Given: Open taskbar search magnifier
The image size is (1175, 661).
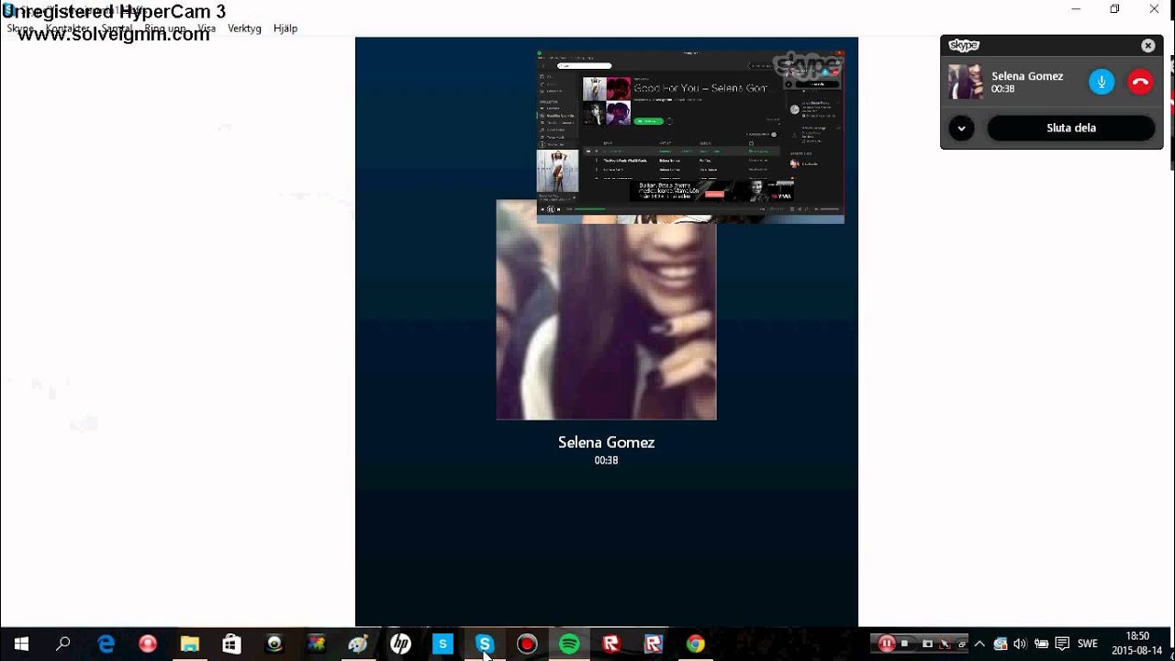Looking at the screenshot, I should (x=63, y=644).
